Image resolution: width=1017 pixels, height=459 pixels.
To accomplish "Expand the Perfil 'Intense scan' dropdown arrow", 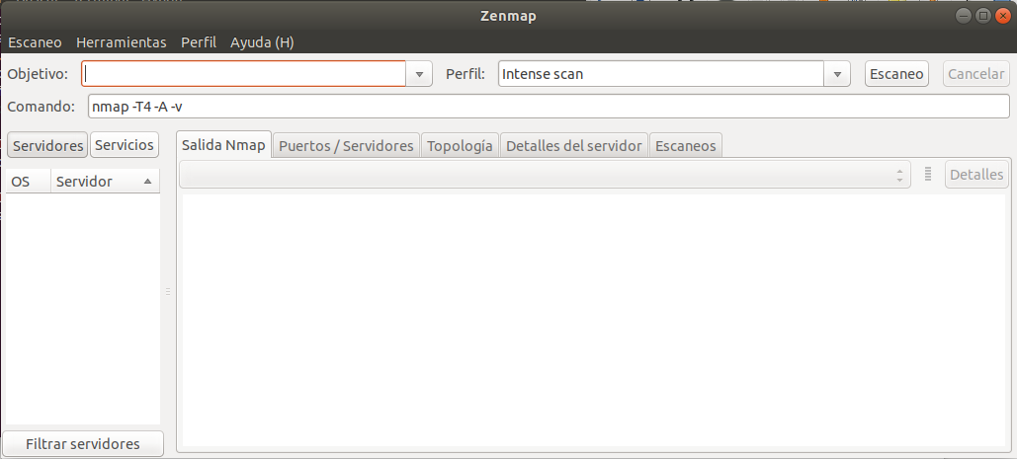I will click(x=838, y=74).
